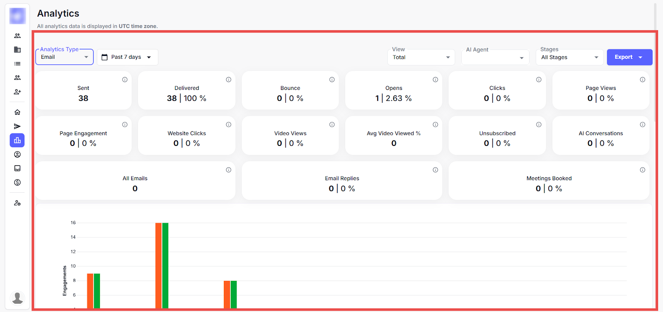Select the bar chart analytics icon
Viewport: 663px width, 312px height.
coord(17,140)
